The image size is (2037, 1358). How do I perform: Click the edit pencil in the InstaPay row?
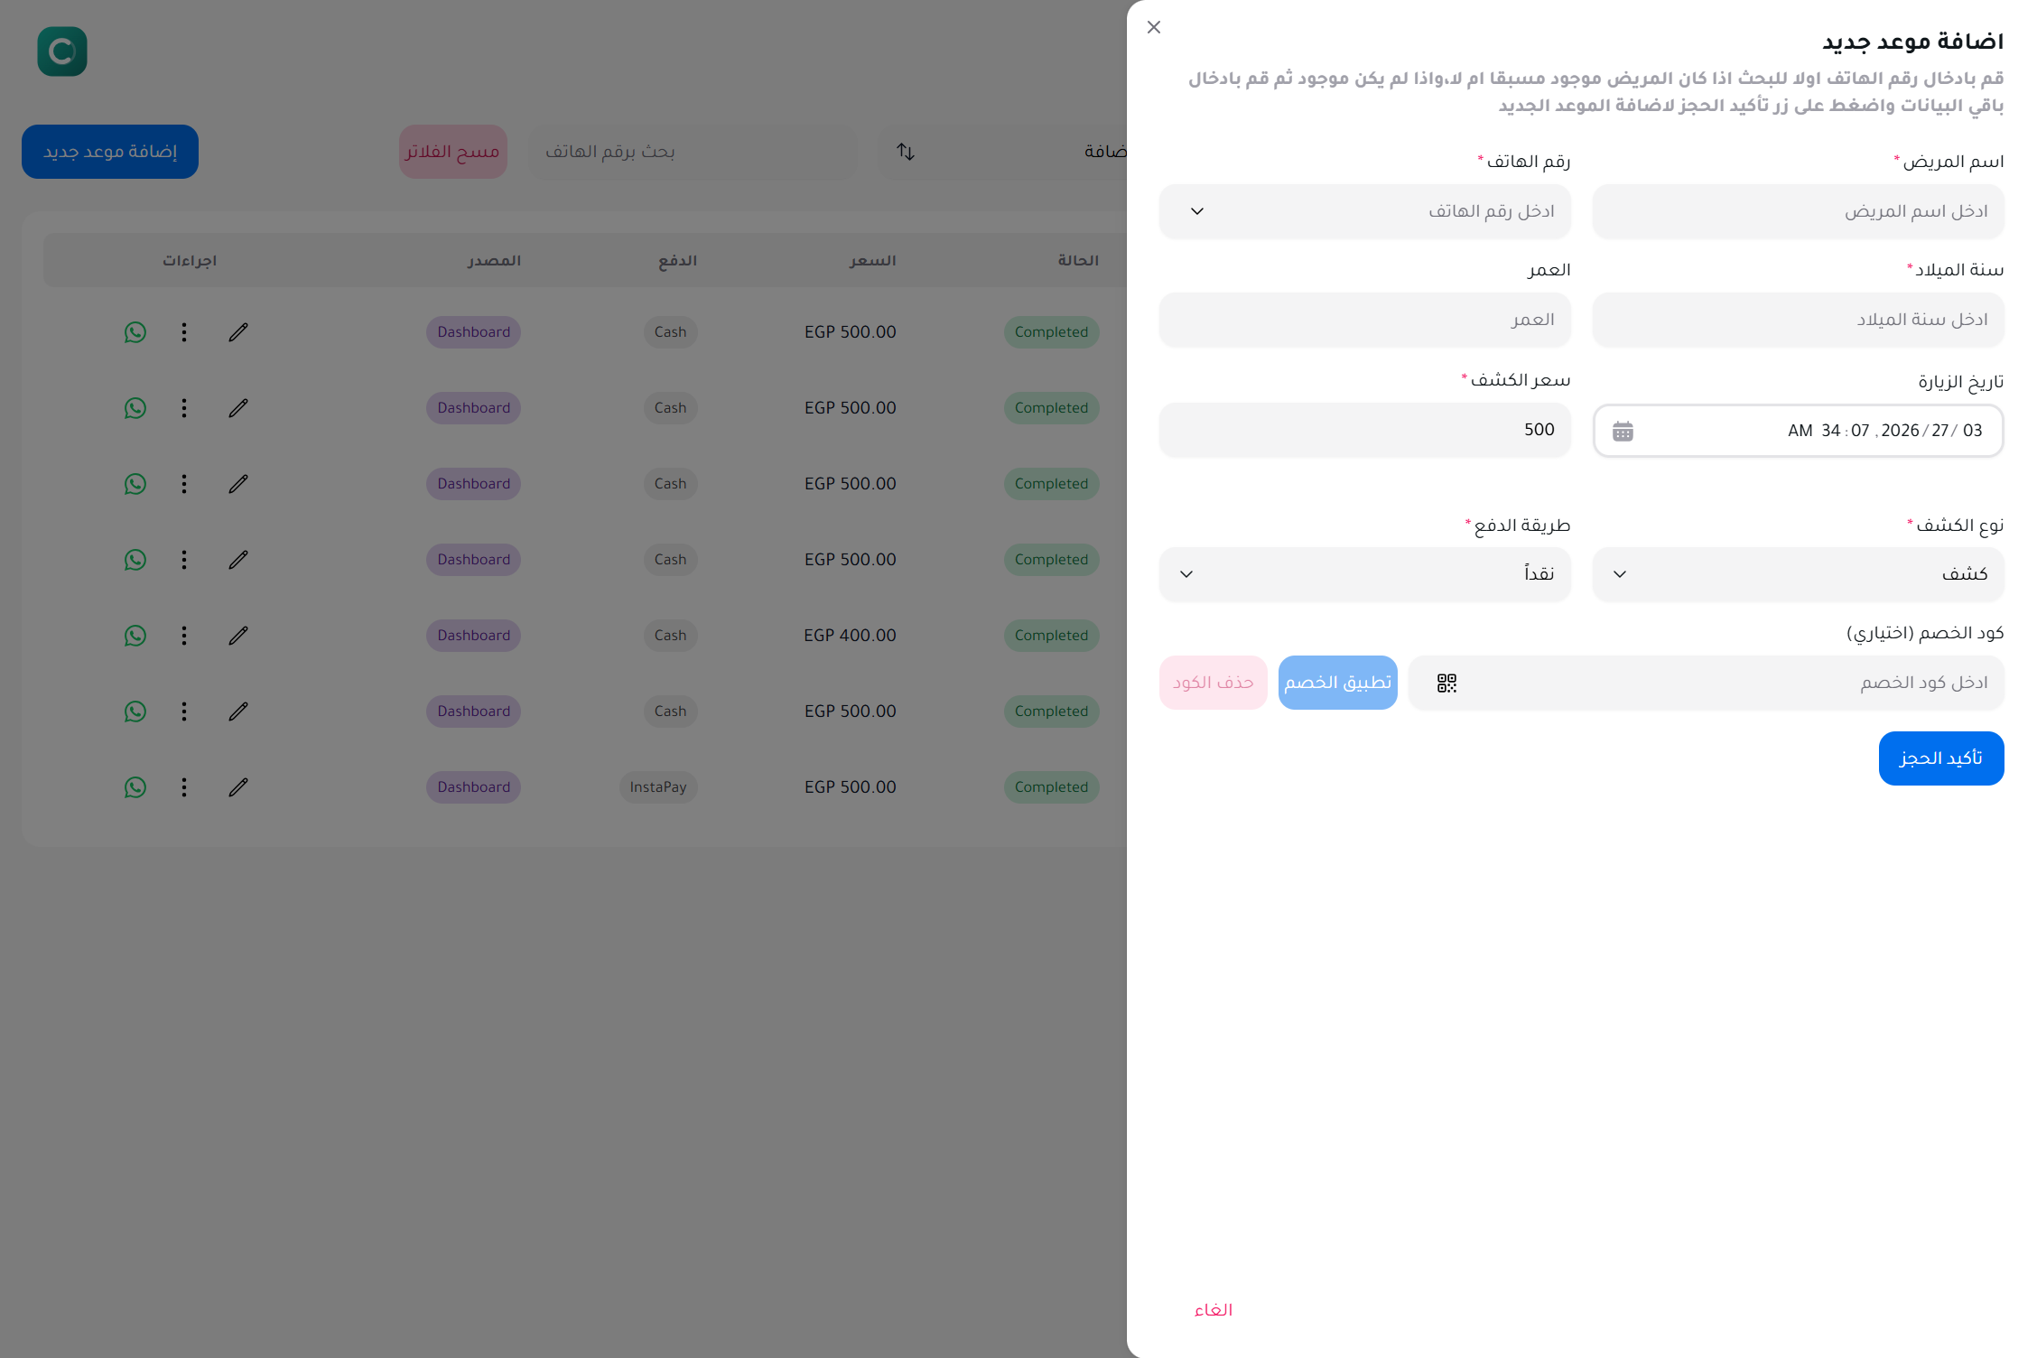coord(238,787)
